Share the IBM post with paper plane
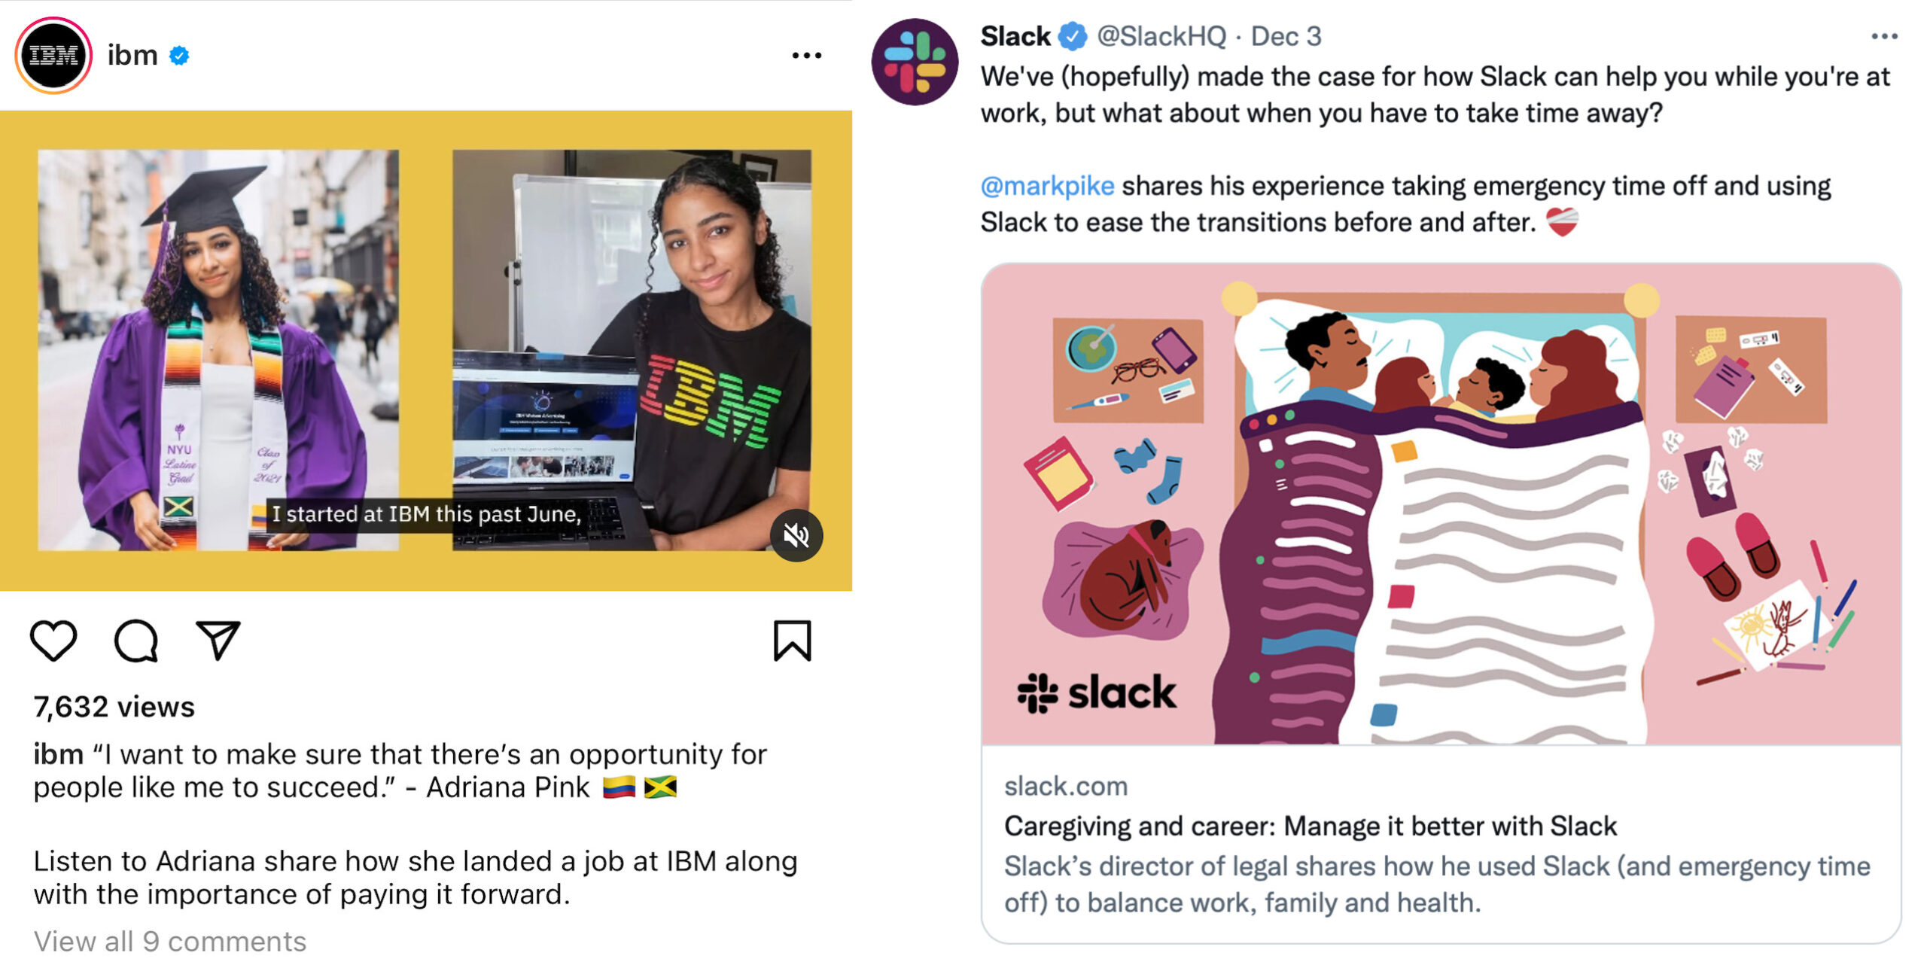1927x962 pixels. [218, 640]
